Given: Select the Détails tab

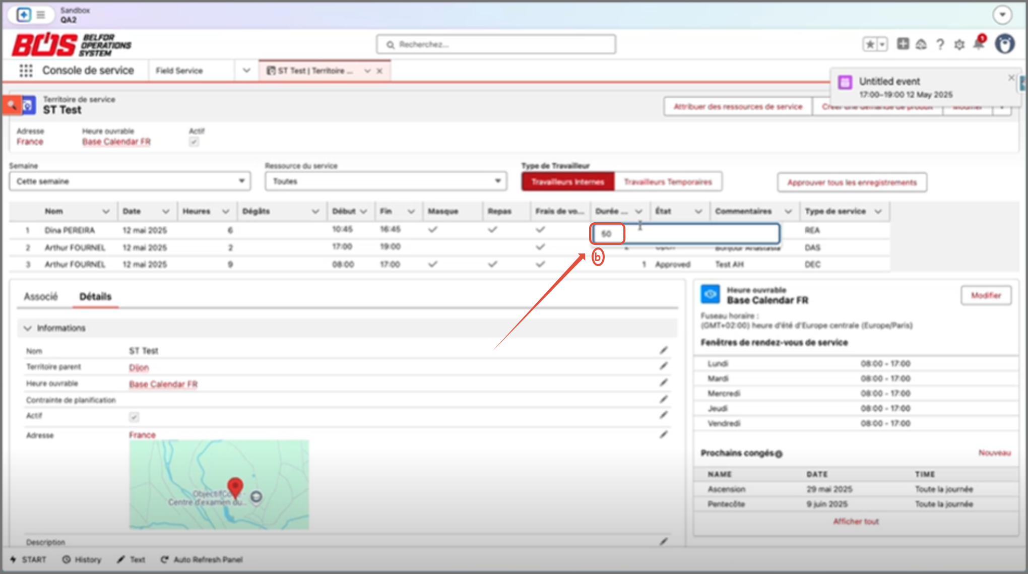Looking at the screenshot, I should click(95, 297).
